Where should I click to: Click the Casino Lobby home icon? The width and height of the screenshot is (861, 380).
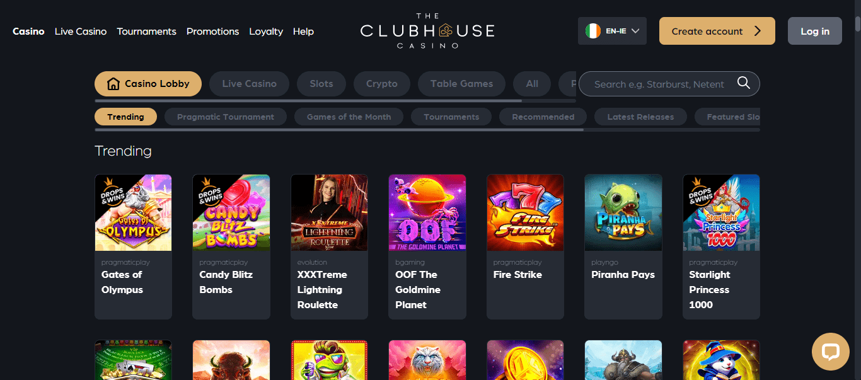coord(113,84)
